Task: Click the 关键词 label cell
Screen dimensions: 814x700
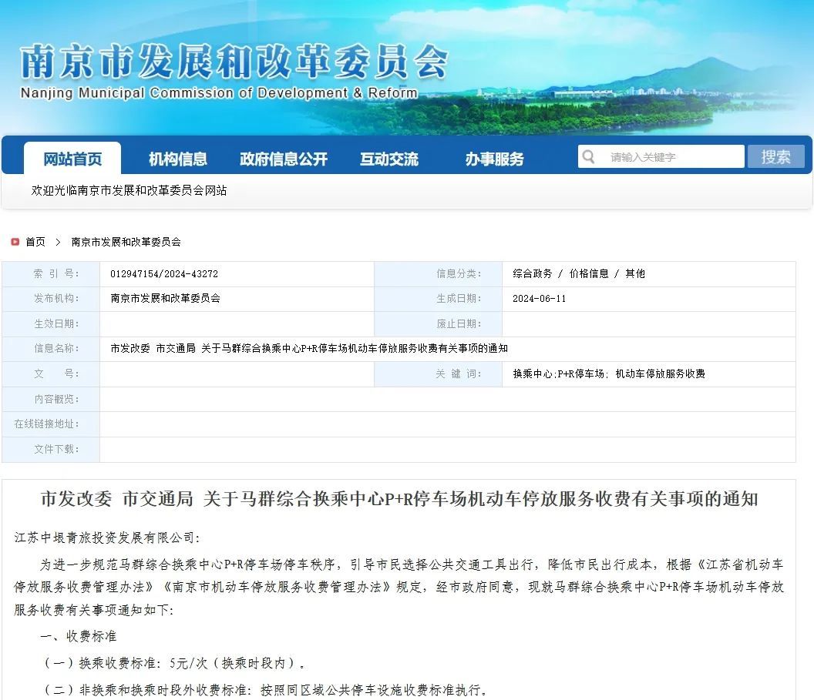Action: (438, 373)
